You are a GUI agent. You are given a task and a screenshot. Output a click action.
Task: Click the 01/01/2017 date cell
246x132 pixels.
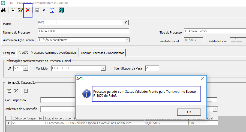tap(166, 123)
